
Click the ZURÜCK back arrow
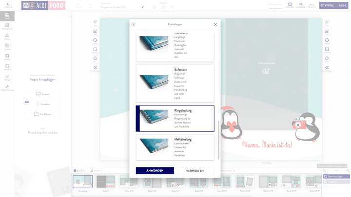[7, 5]
